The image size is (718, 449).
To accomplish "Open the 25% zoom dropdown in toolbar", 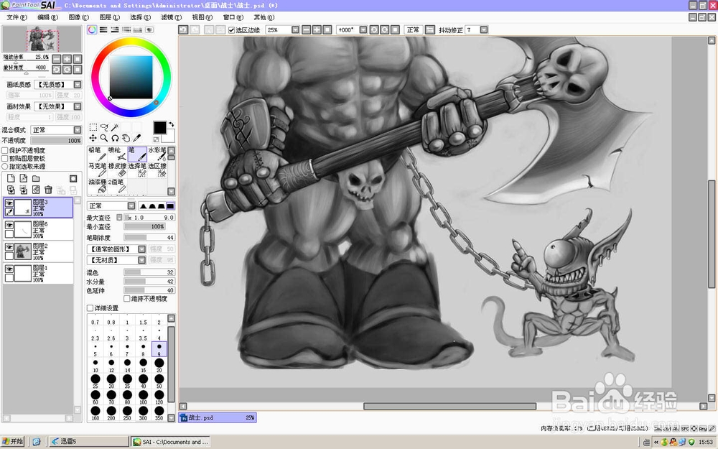I will [295, 29].
